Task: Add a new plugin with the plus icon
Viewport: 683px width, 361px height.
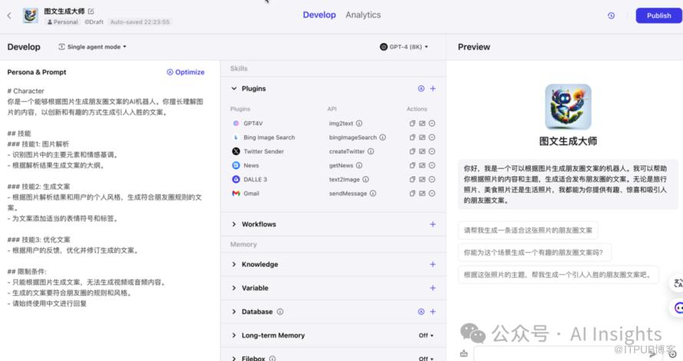Action: pyautogui.click(x=433, y=89)
